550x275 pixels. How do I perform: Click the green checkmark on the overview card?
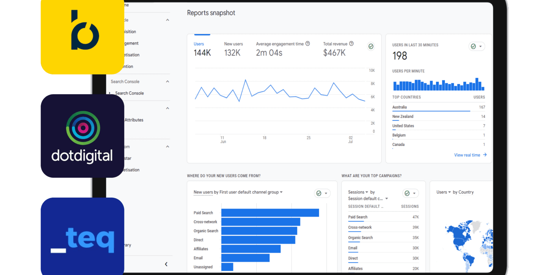click(x=371, y=46)
